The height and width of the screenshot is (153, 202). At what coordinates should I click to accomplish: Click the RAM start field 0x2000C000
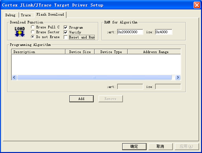pyautogui.click(x=130, y=32)
